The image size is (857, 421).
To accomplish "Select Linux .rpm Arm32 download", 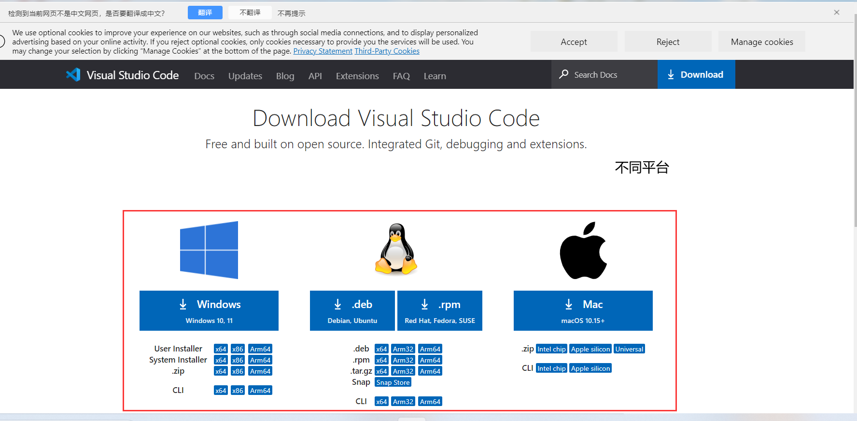I will [403, 360].
